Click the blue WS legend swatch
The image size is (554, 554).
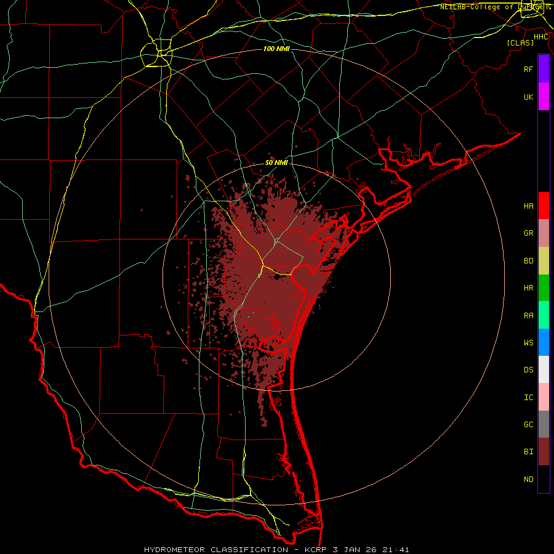[x=544, y=342]
